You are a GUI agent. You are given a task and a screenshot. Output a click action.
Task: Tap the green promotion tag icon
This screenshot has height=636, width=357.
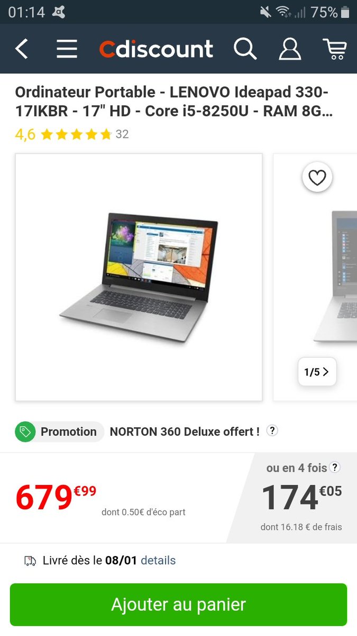pyautogui.click(x=25, y=432)
